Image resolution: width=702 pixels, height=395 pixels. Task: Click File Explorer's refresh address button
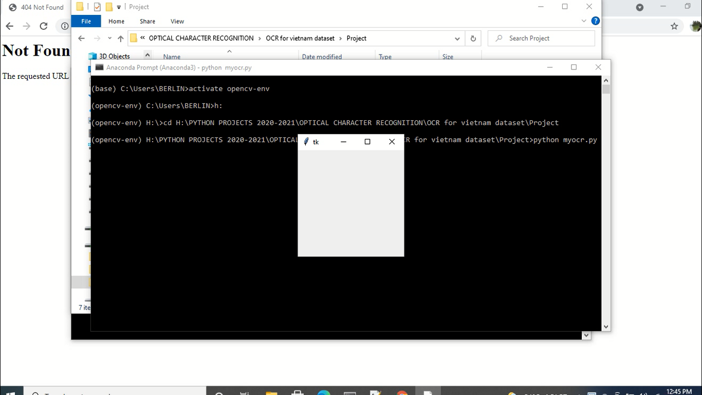pos(473,38)
